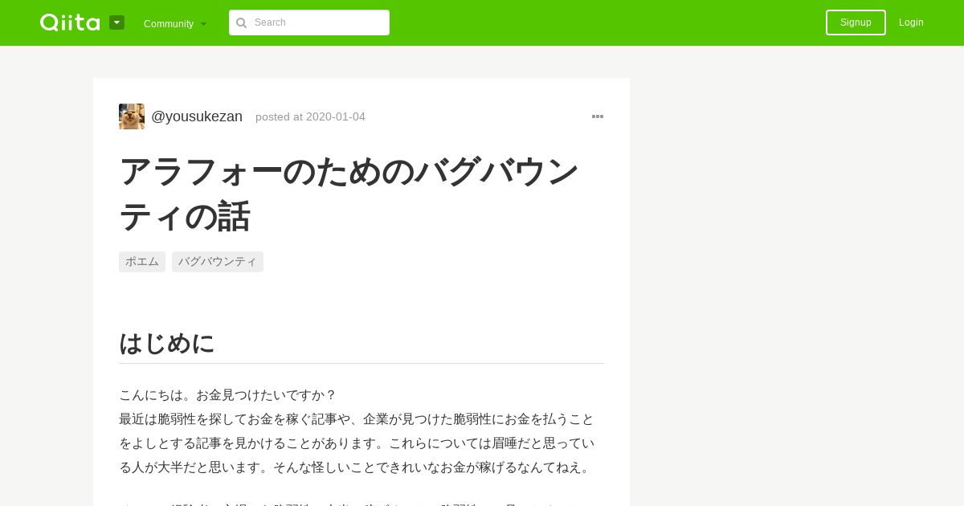This screenshot has width=964, height=506.
Task: Click the posted at 2020-01-04 date text
Action: [x=310, y=116]
